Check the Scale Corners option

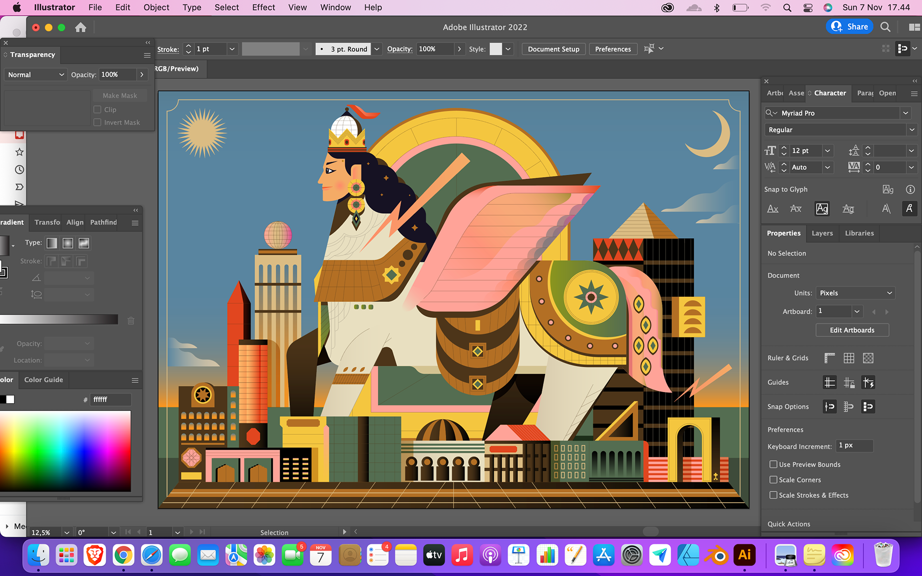pyautogui.click(x=773, y=480)
